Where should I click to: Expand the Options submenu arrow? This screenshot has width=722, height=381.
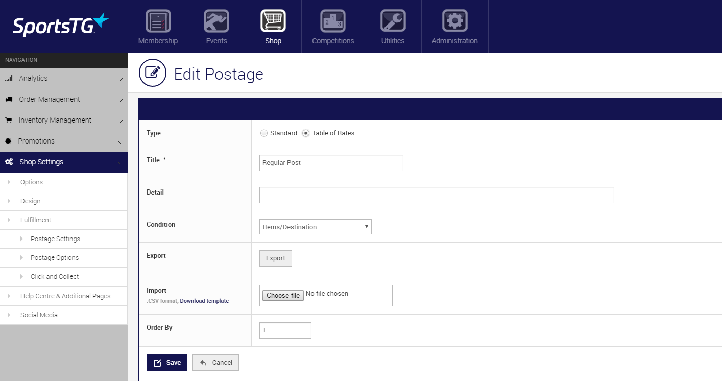pyautogui.click(x=9, y=182)
